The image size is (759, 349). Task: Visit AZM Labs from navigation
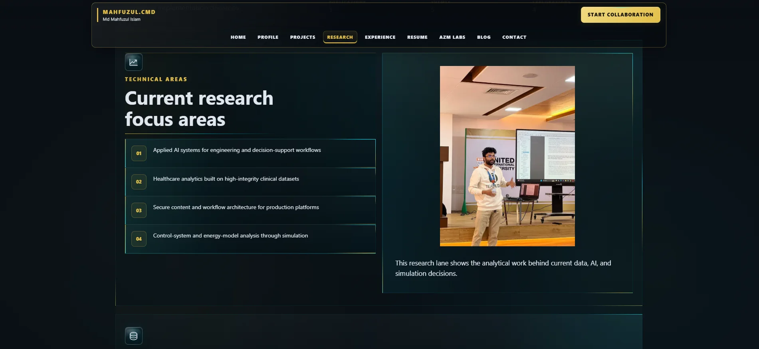pos(452,37)
